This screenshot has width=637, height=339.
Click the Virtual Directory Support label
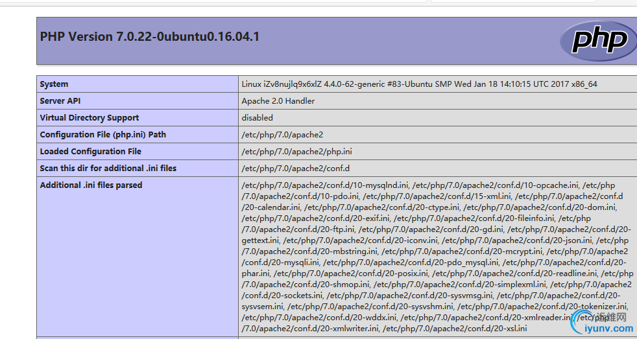coord(90,118)
